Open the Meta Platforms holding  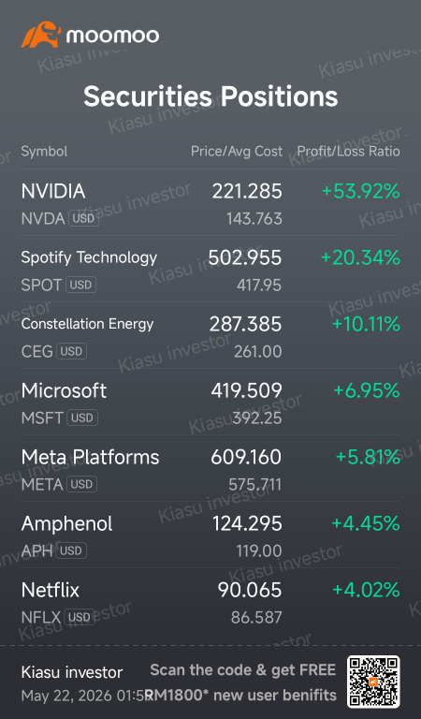[x=210, y=469]
